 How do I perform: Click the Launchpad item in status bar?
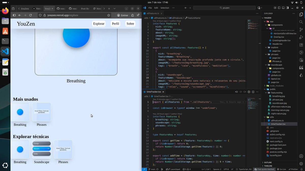(x=173, y=169)
